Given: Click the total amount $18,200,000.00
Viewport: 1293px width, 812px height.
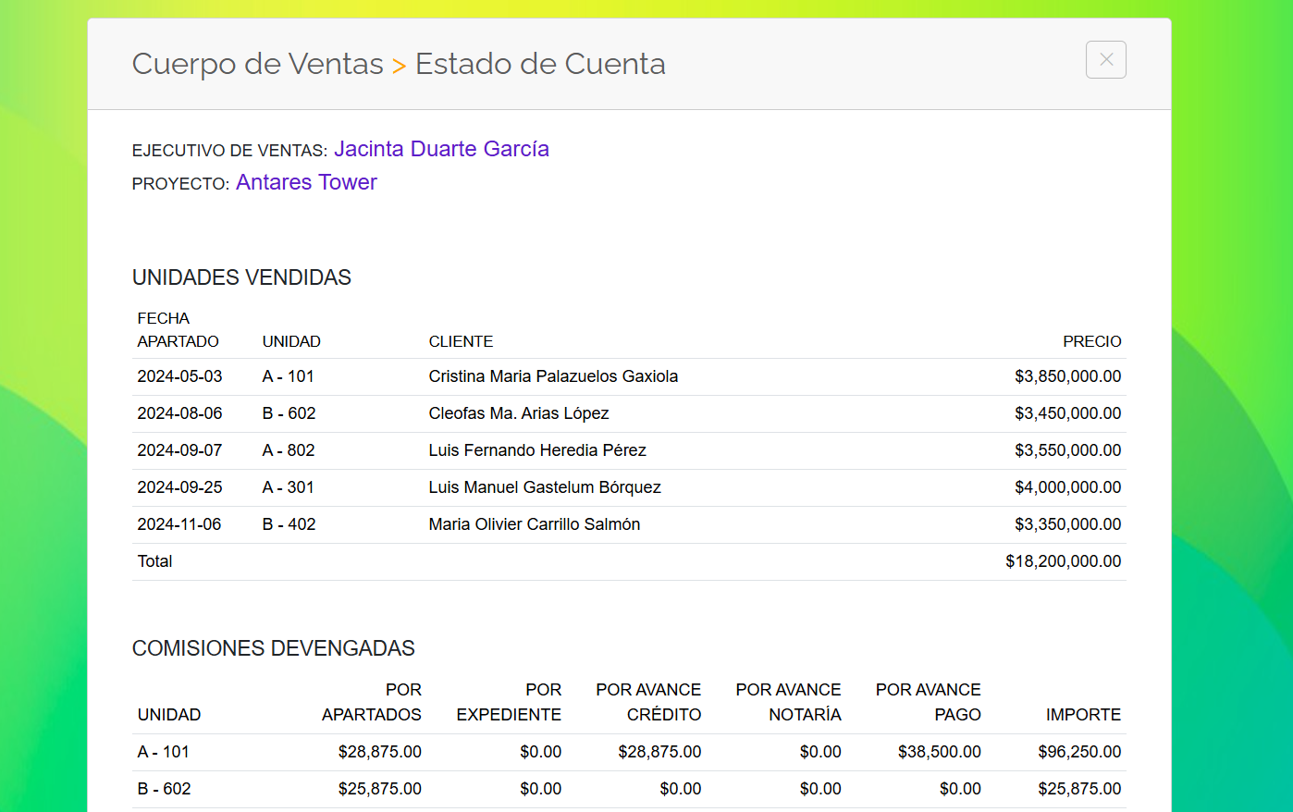Looking at the screenshot, I should 1063,561.
